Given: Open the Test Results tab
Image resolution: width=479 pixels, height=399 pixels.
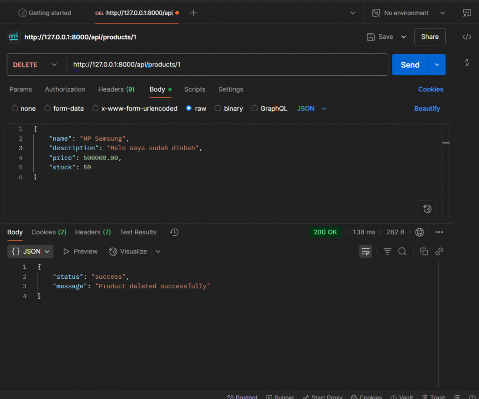Looking at the screenshot, I should tap(138, 232).
